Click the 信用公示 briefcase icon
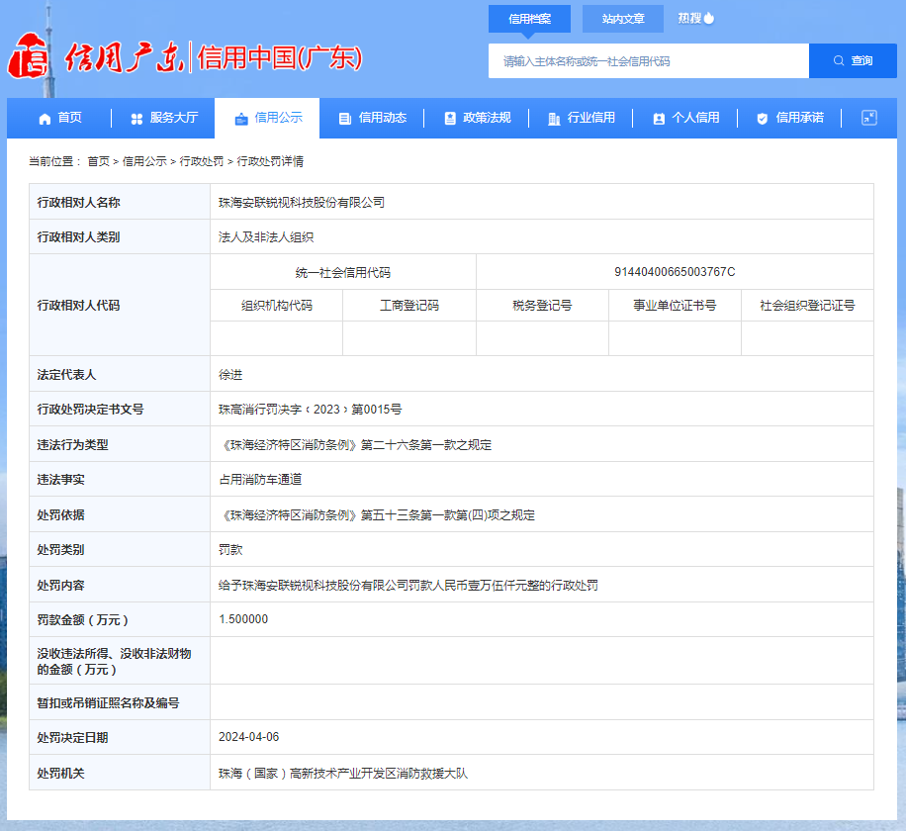Viewport: 906px width, 831px height. (241, 119)
